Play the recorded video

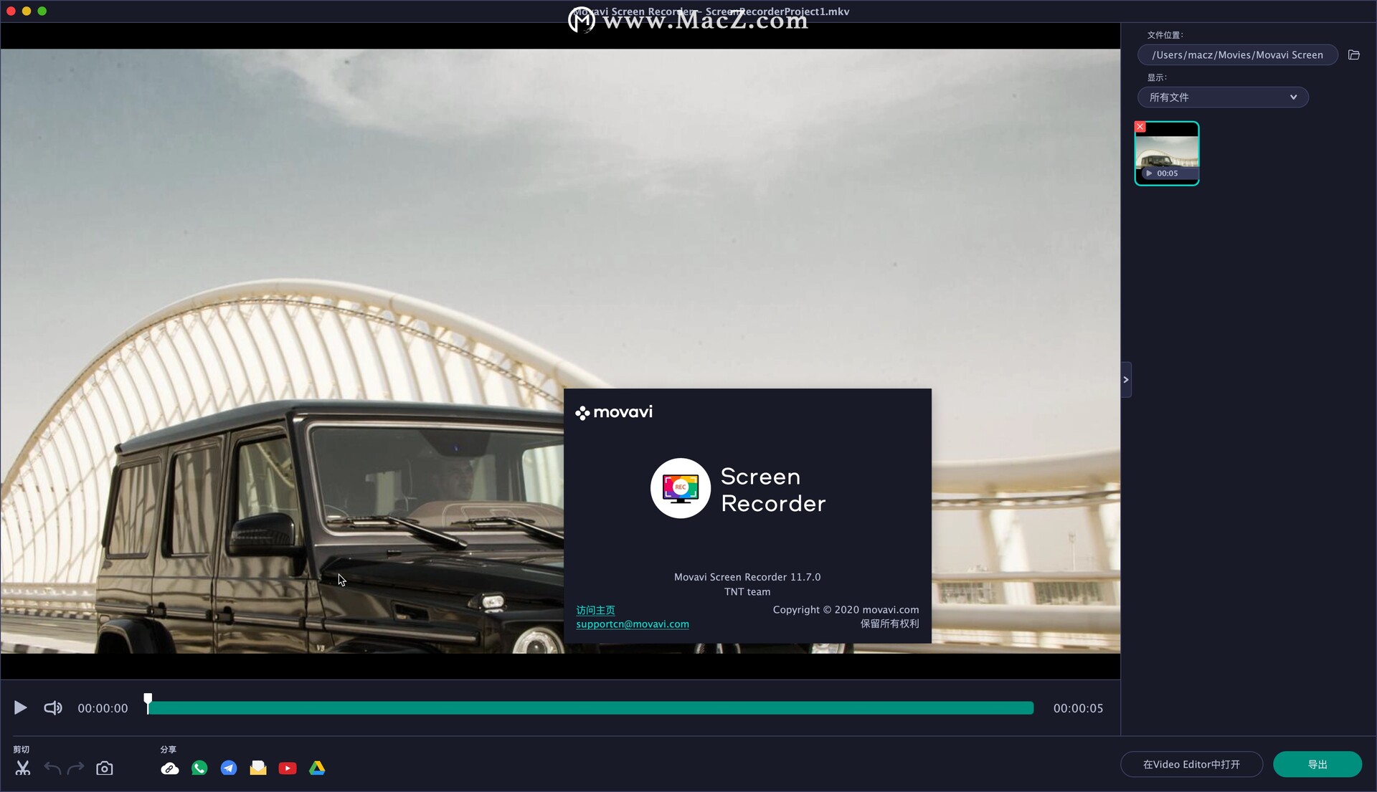click(20, 708)
